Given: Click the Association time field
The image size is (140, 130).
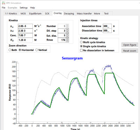Looking at the screenshot, I should 107,26.
